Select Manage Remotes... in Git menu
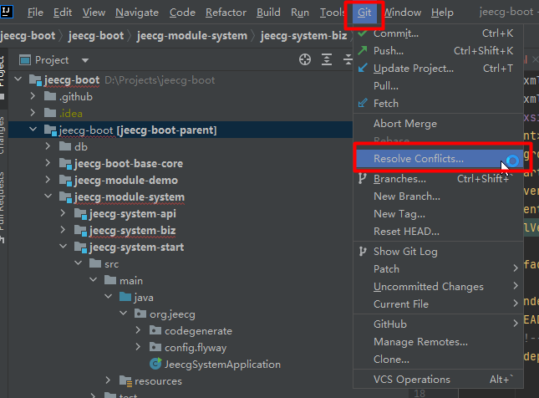 click(x=438, y=342)
